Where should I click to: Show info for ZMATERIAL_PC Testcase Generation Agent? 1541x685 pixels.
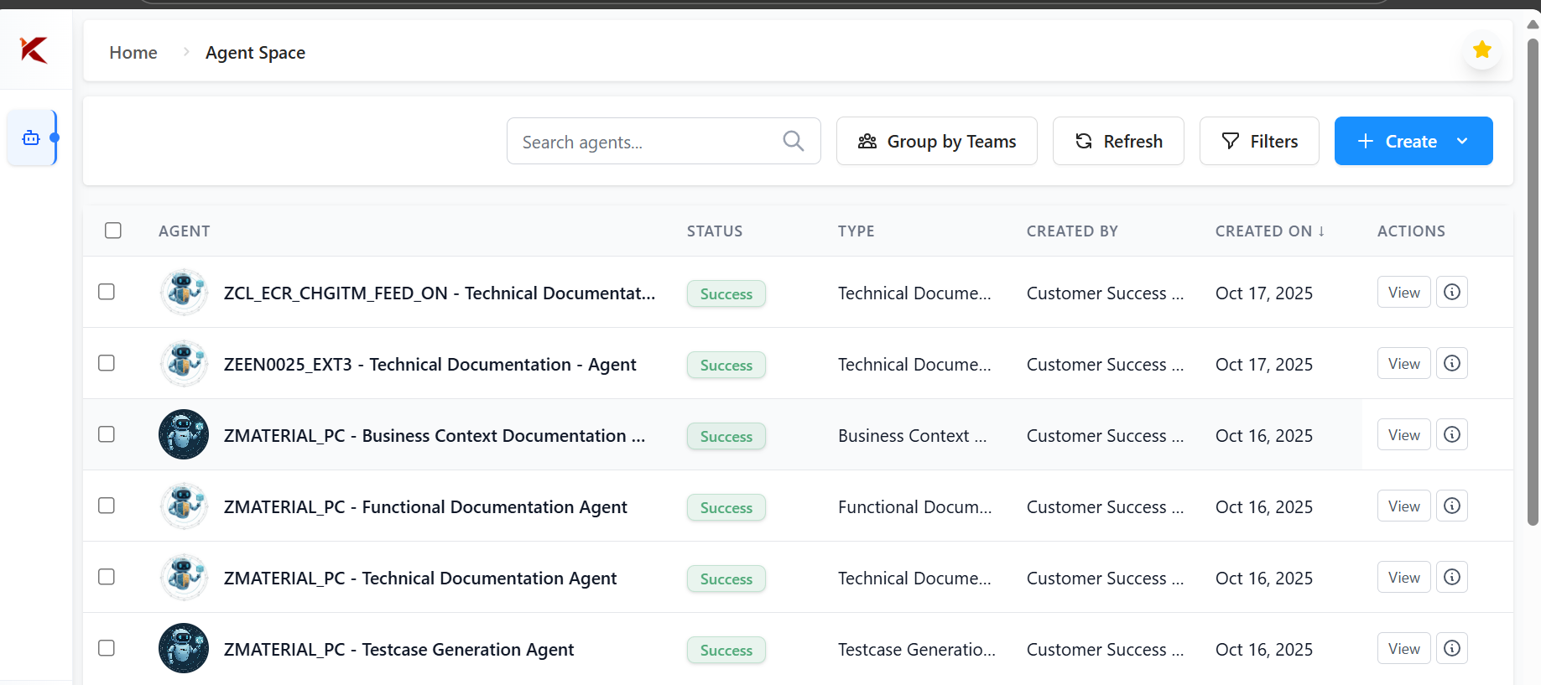coord(1451,648)
